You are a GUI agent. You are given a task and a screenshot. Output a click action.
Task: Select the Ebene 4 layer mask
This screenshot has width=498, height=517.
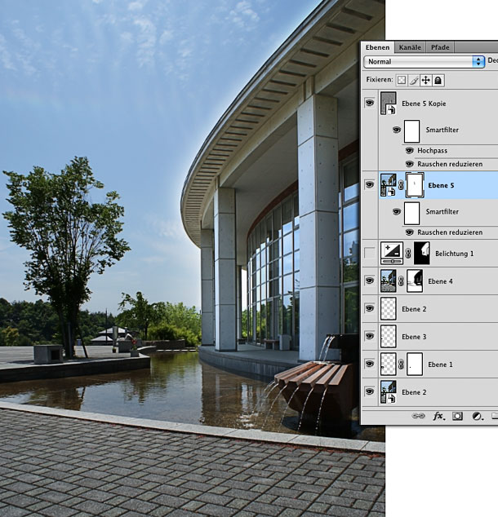(415, 281)
